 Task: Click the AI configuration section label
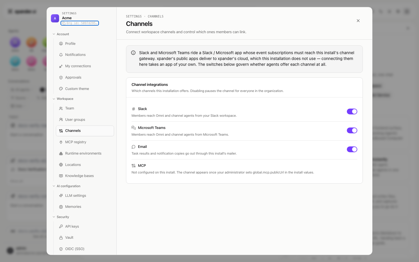click(68, 186)
